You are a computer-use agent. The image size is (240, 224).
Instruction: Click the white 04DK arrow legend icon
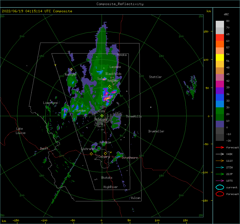point(220,154)
